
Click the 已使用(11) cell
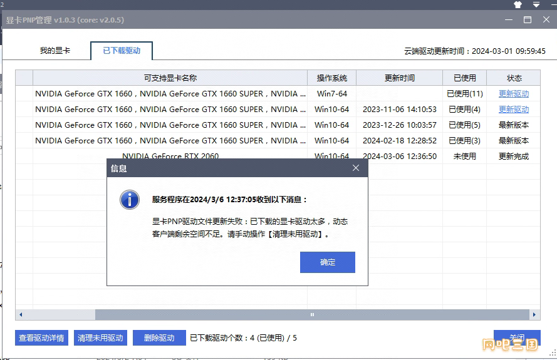point(465,94)
